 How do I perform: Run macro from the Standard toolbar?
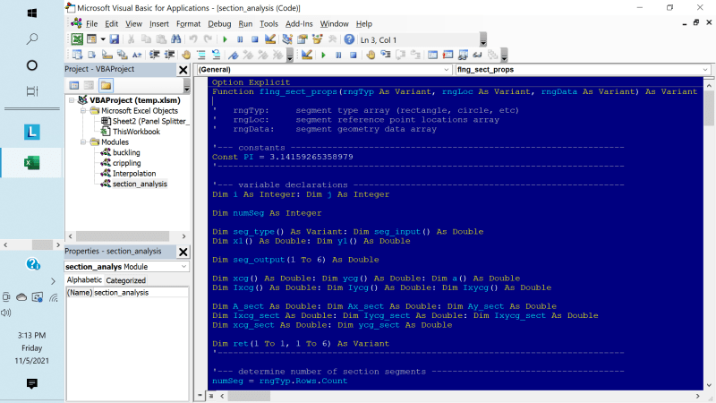click(x=225, y=39)
